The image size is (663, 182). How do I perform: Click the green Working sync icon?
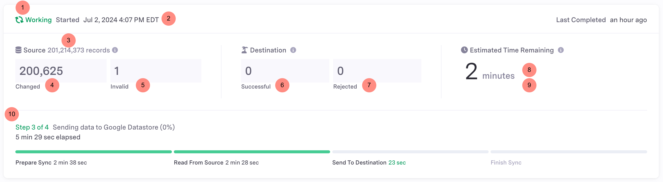click(x=19, y=20)
